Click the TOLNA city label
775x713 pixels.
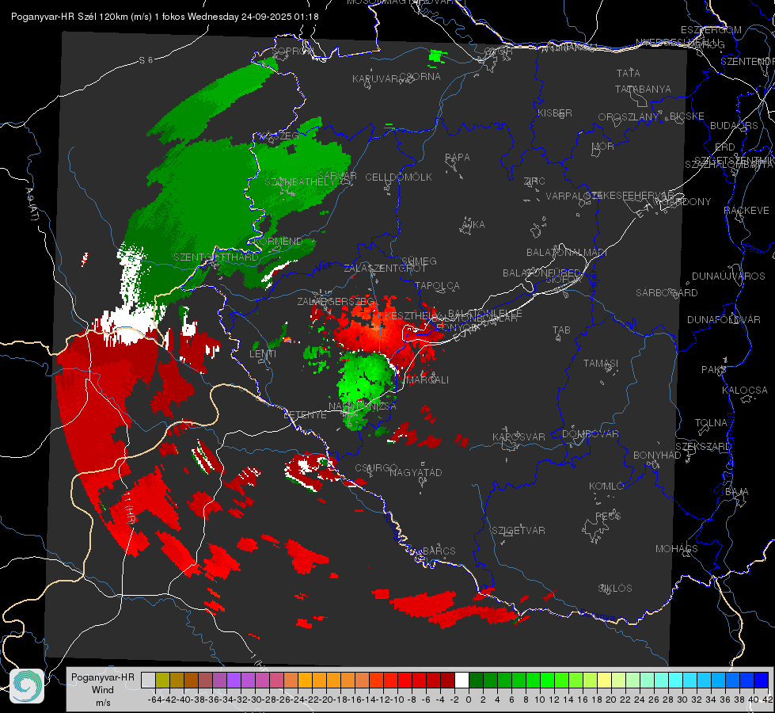coord(712,422)
